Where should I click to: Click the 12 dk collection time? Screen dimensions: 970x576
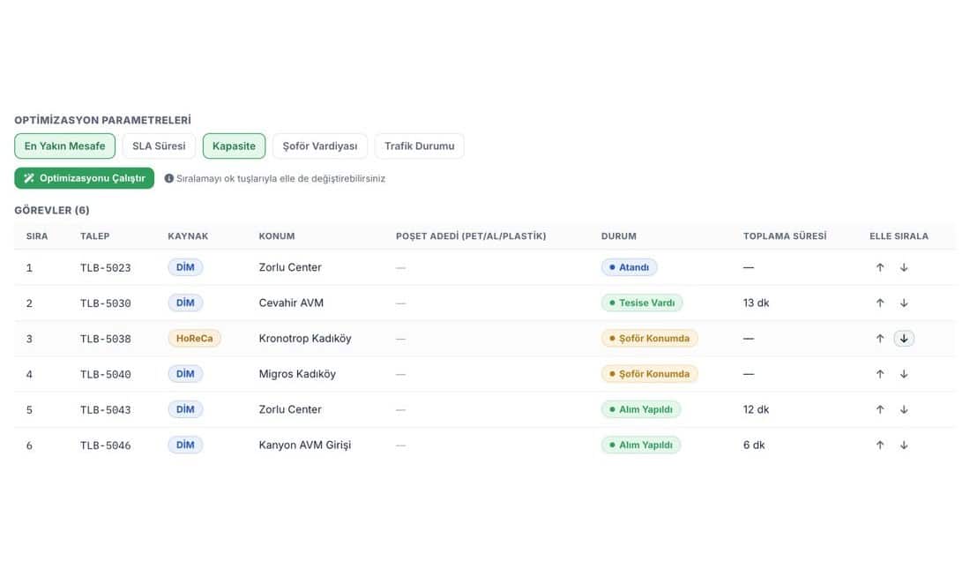(756, 409)
